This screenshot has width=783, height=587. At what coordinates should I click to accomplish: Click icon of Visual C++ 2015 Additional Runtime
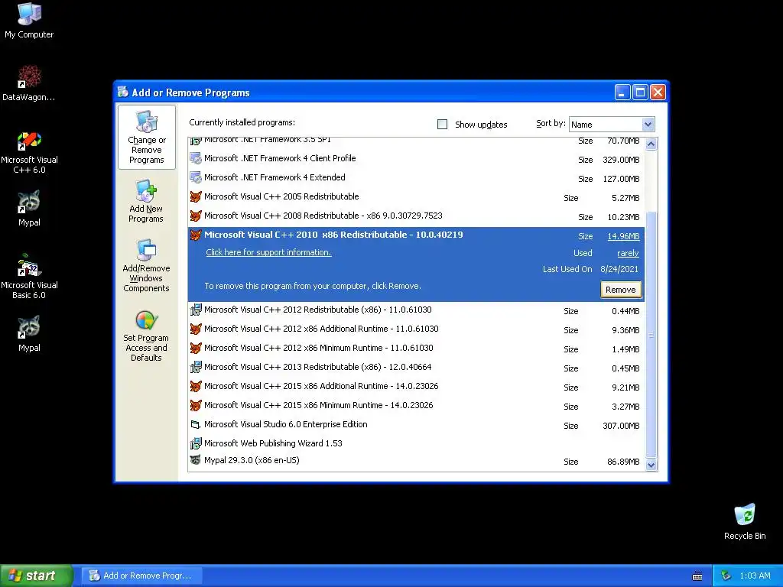point(196,386)
